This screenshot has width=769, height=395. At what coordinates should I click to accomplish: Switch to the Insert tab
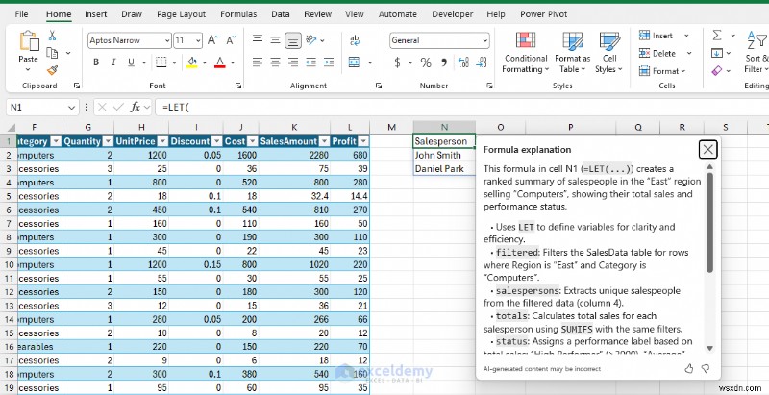[95, 14]
